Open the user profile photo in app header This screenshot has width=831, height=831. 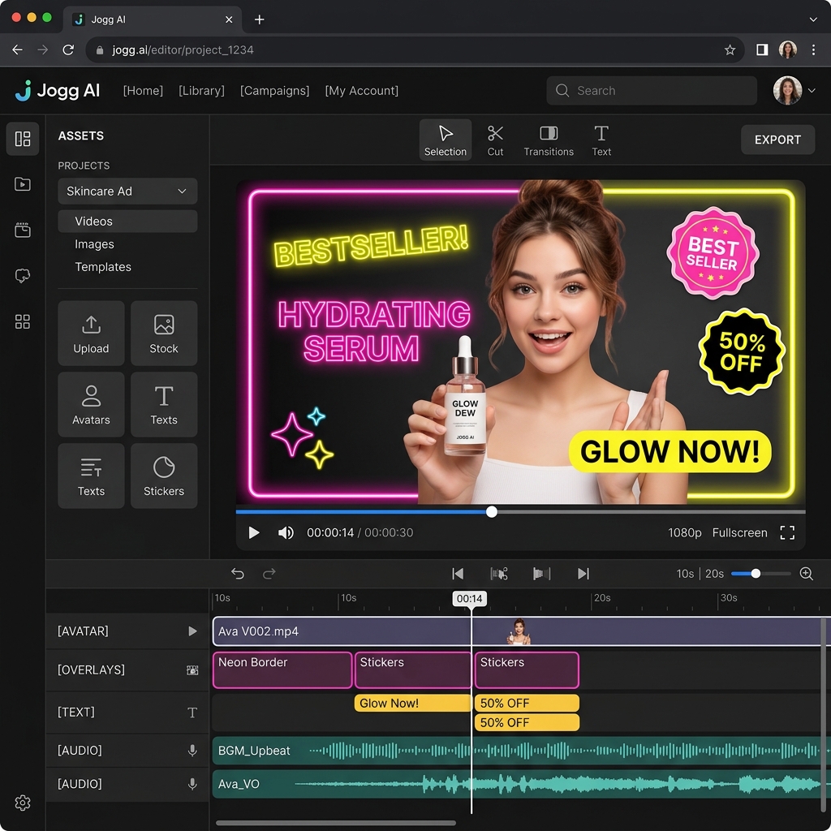787,91
